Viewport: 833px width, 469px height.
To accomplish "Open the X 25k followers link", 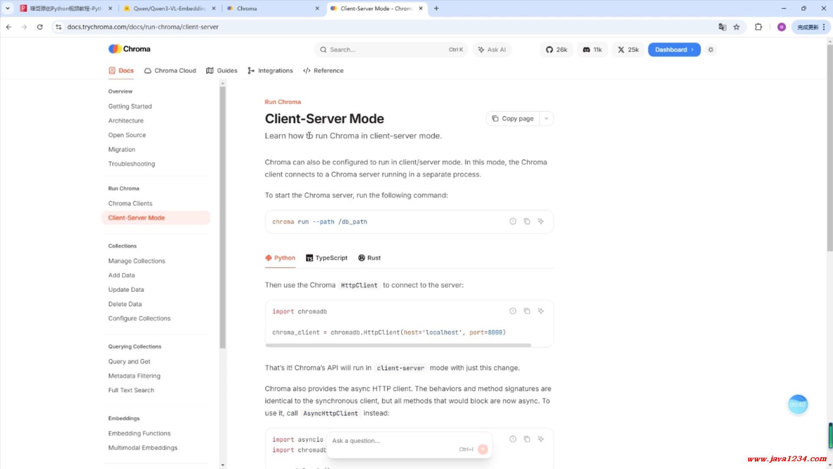I will [x=628, y=50].
